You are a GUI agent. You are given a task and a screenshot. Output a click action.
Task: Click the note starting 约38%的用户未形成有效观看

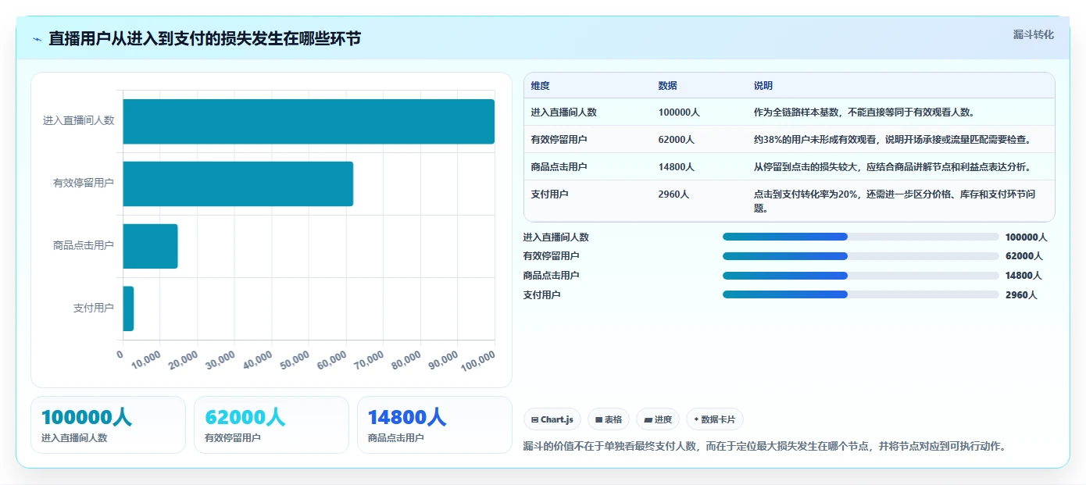892,140
